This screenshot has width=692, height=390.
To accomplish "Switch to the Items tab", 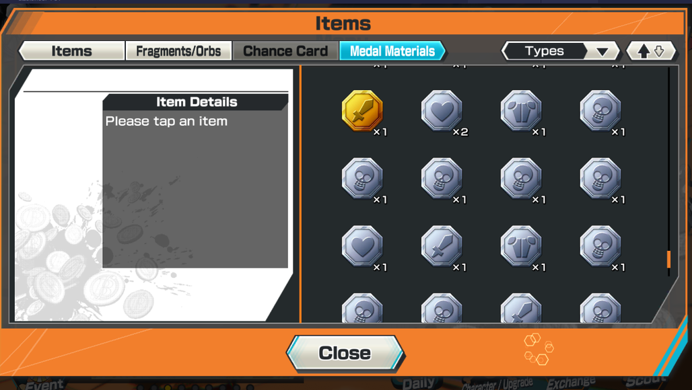I will pos(71,50).
